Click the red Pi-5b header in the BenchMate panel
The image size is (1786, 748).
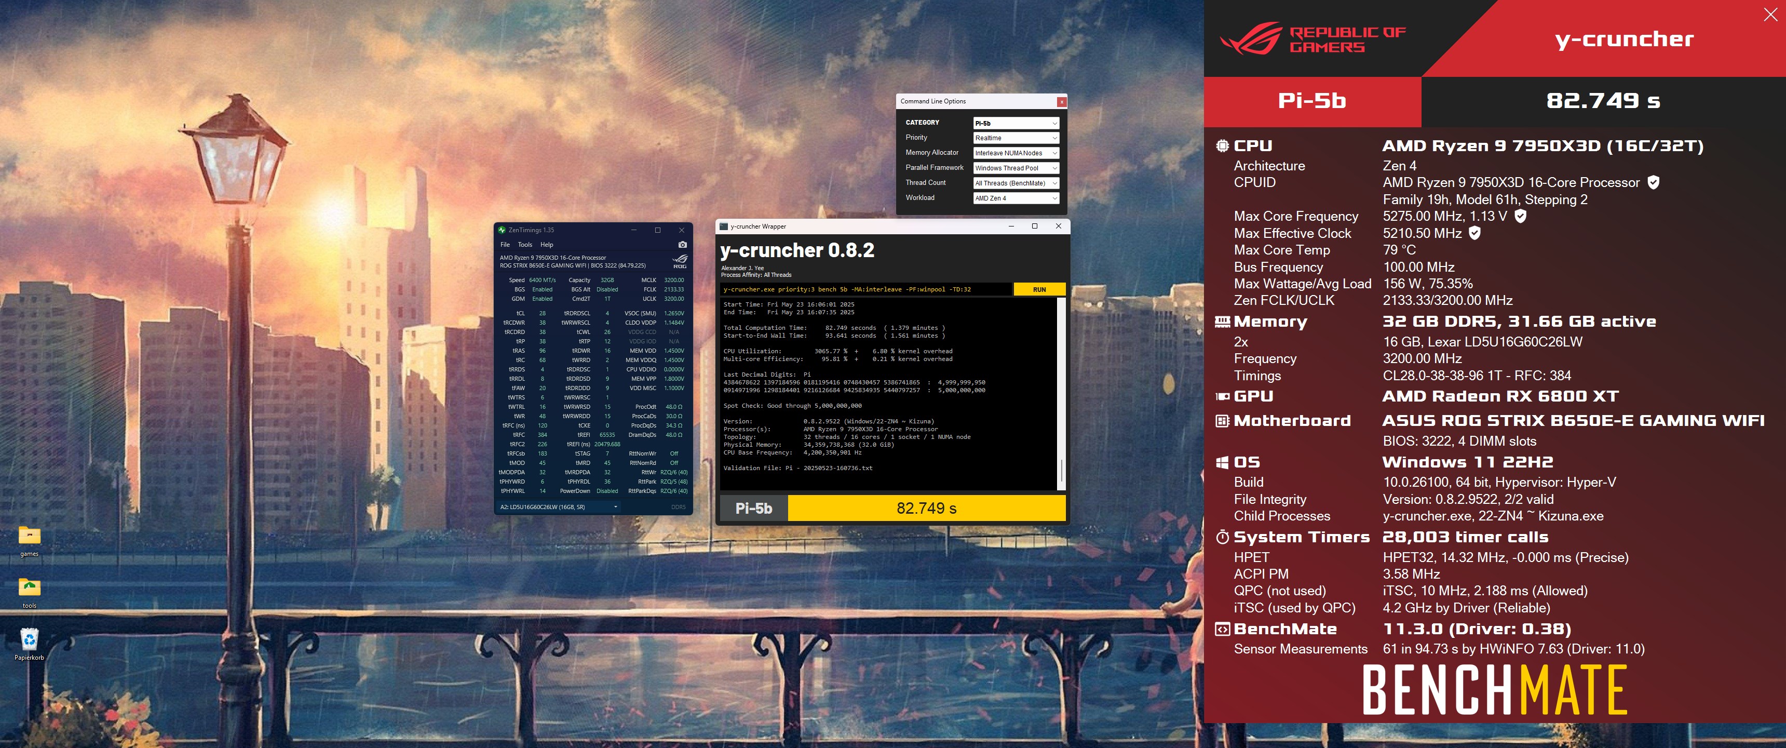[1312, 101]
